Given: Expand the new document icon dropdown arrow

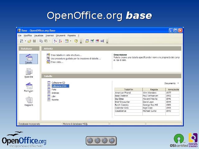Looking at the screenshot, I should [25, 41].
